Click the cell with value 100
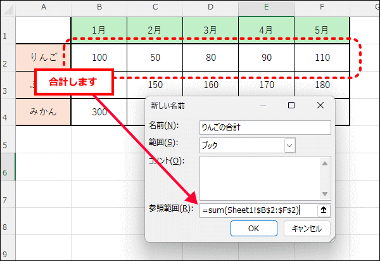The width and height of the screenshot is (380, 261). coord(99,58)
